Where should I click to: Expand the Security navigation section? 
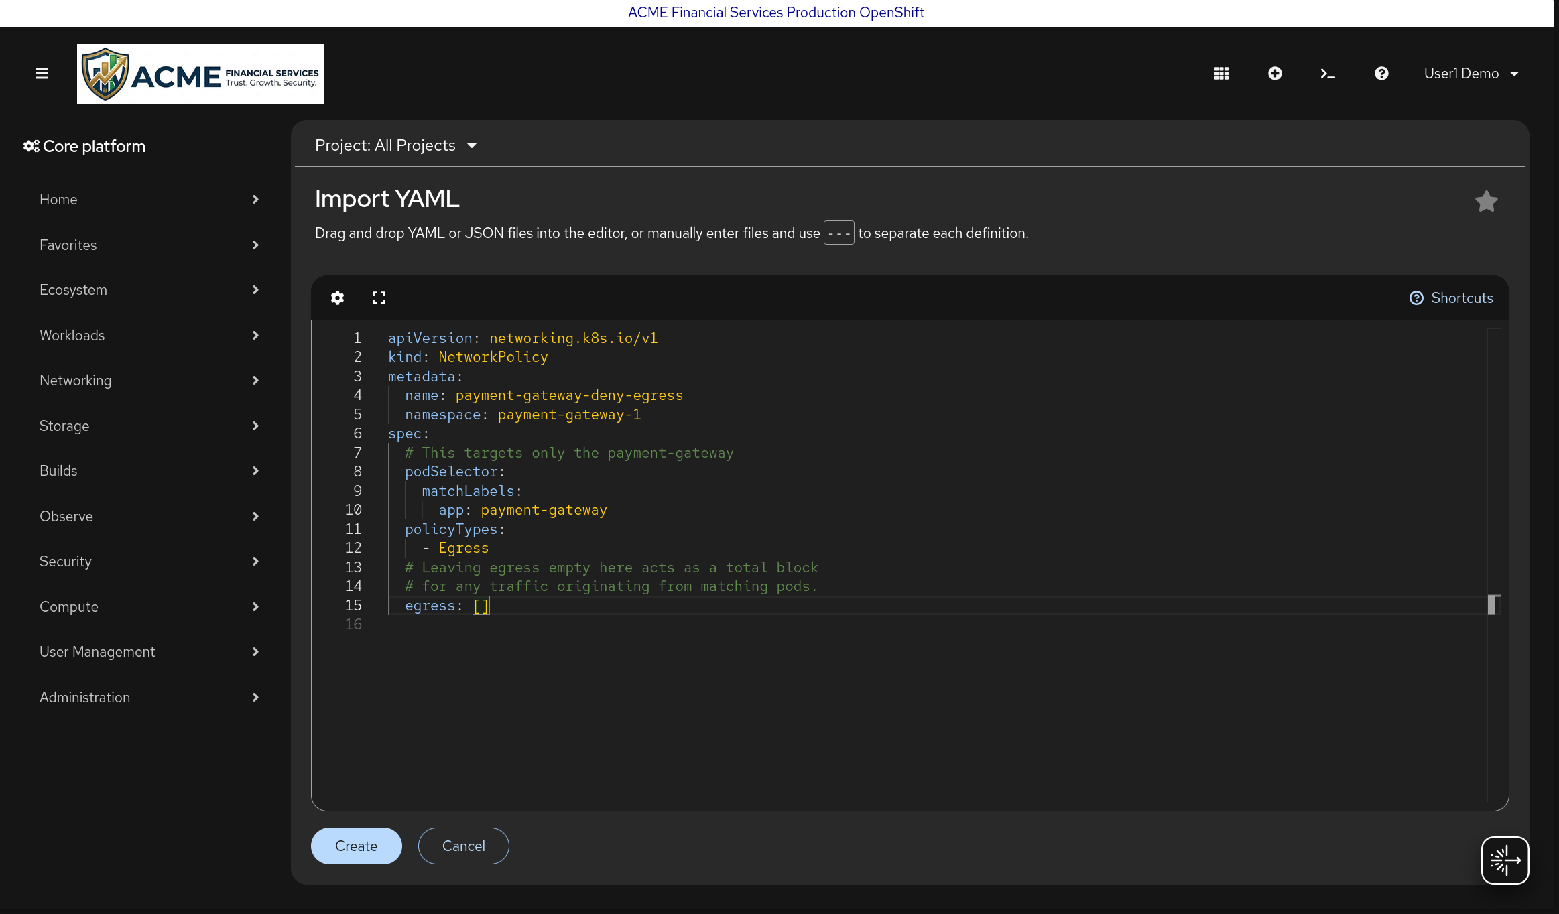[x=149, y=562]
